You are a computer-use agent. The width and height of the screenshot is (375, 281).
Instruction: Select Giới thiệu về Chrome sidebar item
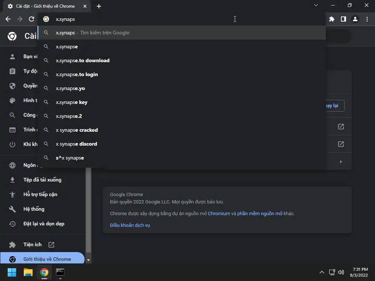click(42, 259)
